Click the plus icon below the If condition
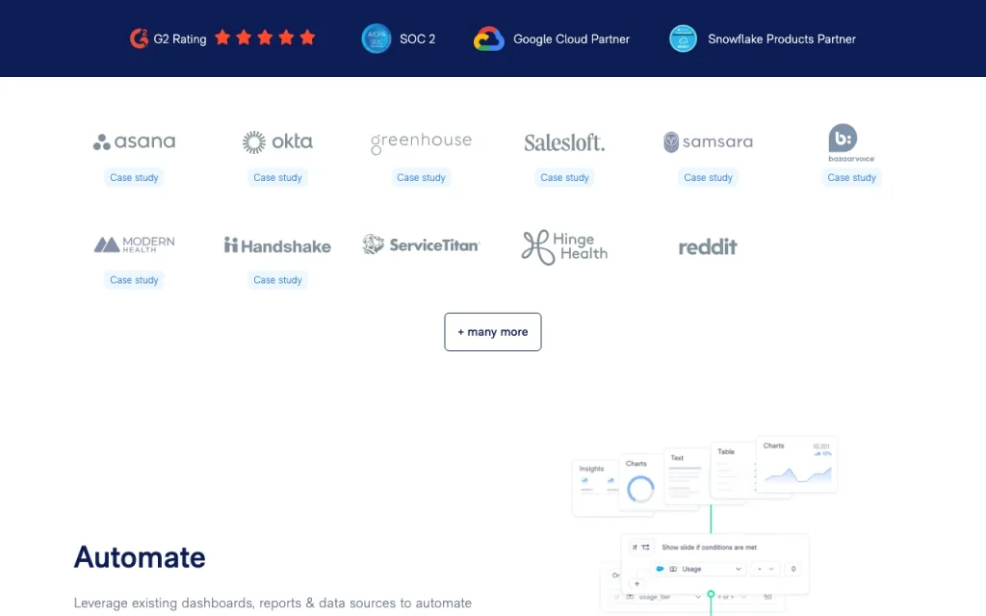This screenshot has height=616, width=986. [x=637, y=584]
